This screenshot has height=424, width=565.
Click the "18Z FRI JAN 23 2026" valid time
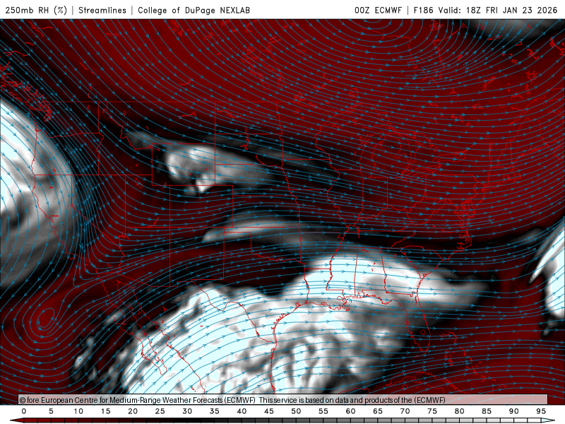[511, 10]
